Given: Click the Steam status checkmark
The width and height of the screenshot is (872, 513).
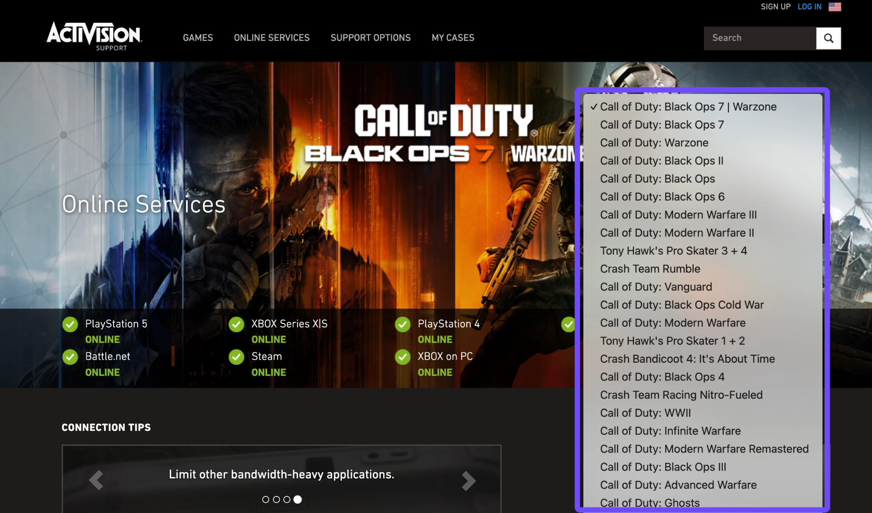Looking at the screenshot, I should [x=236, y=357].
